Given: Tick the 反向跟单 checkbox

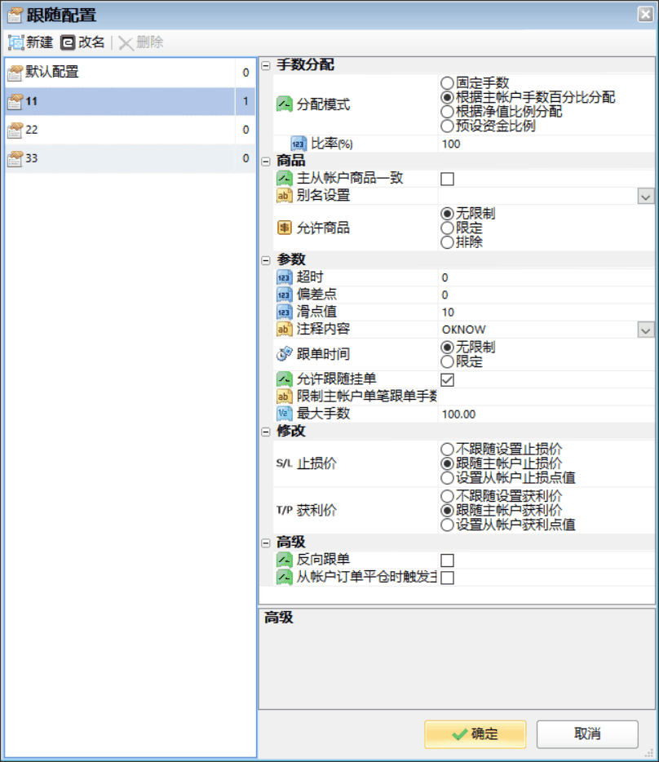Looking at the screenshot, I should 447,560.
